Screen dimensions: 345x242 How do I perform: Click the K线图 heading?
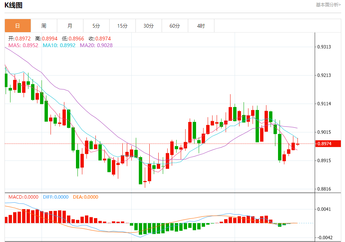click(x=13, y=5)
